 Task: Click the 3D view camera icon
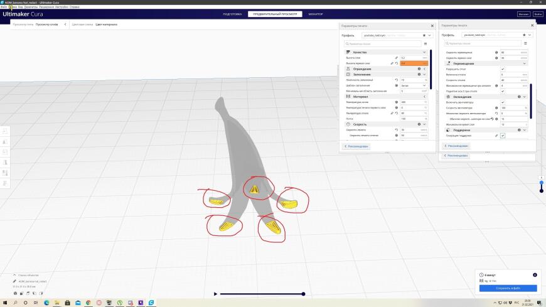point(15,293)
